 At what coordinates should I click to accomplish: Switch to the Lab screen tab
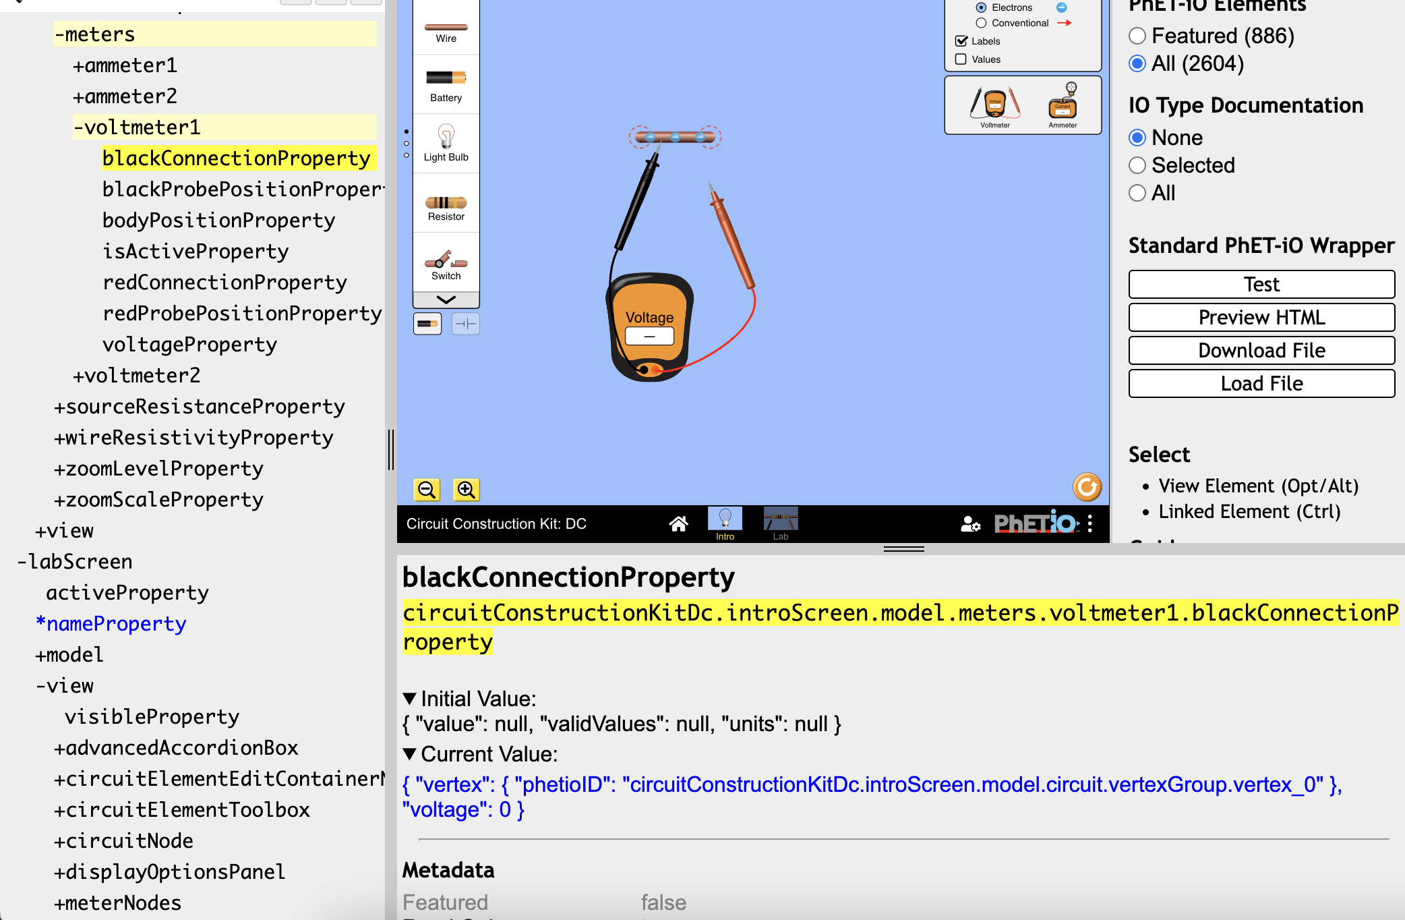(x=780, y=523)
